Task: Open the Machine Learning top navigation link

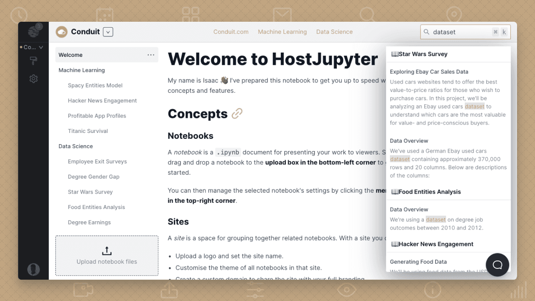Action: click(x=282, y=32)
